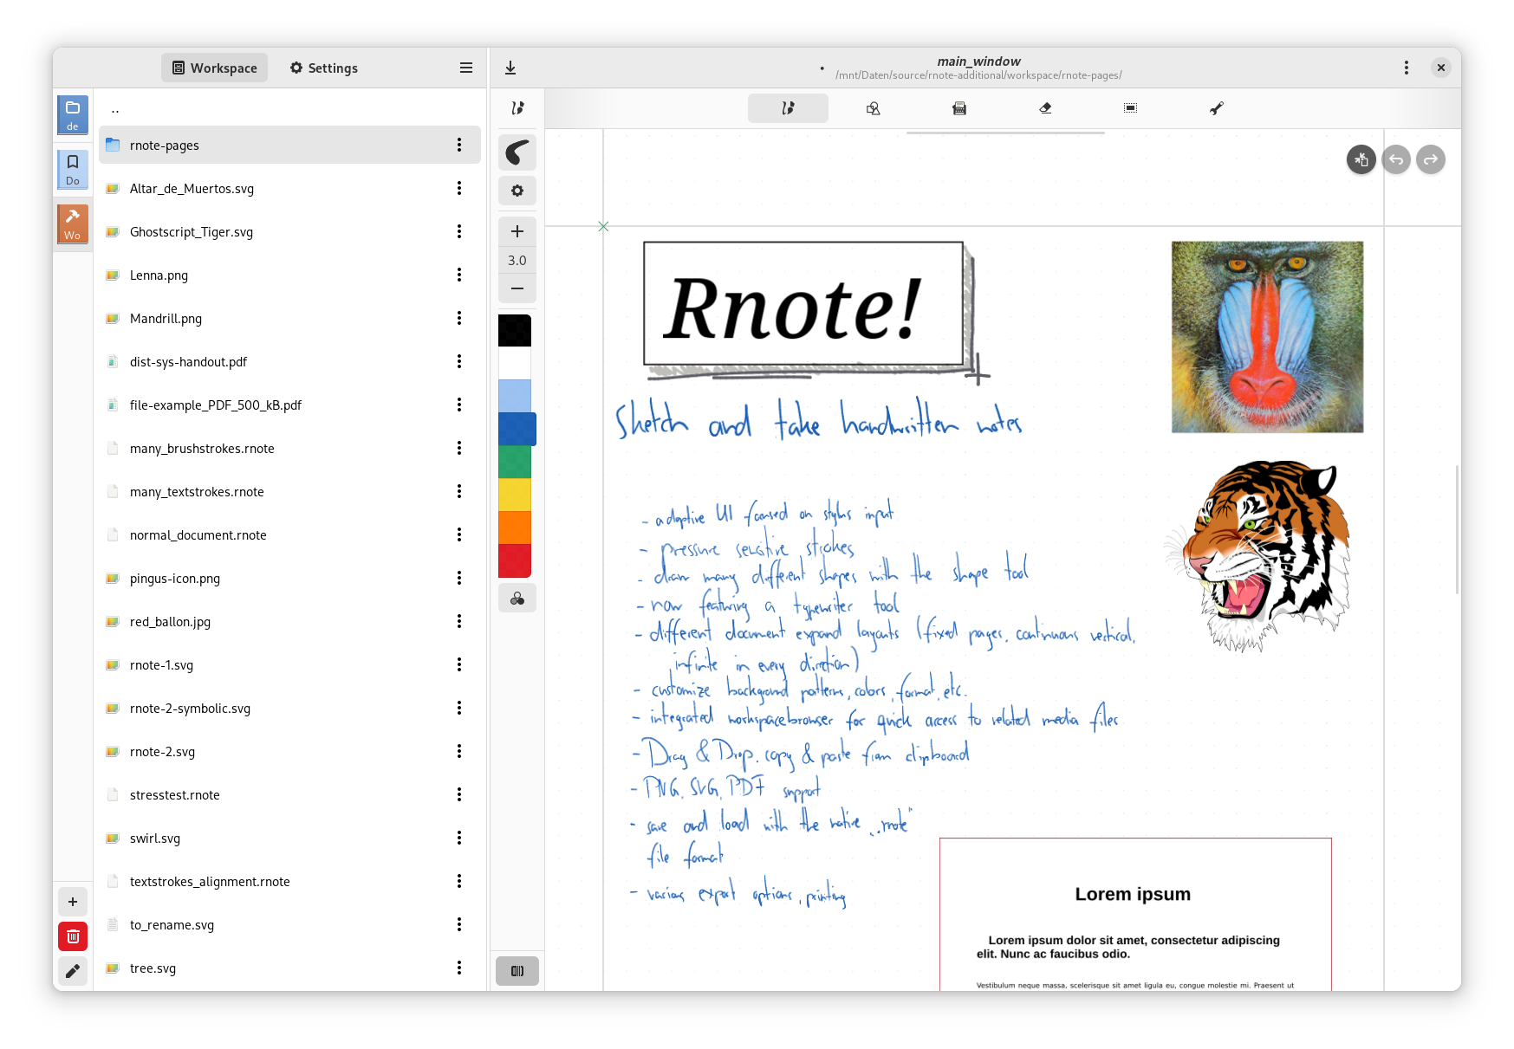Select the Tools wrench icon
The height and width of the screenshot is (1049, 1514).
[x=1217, y=108]
